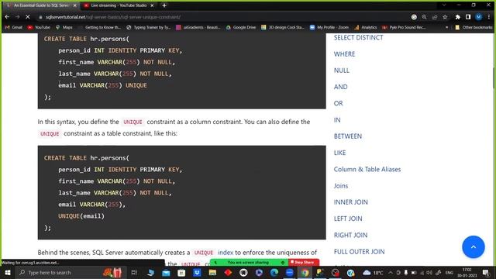Follow the 'index' hyperlink in paragraph
The width and height of the screenshot is (496, 279).
coord(226,253)
